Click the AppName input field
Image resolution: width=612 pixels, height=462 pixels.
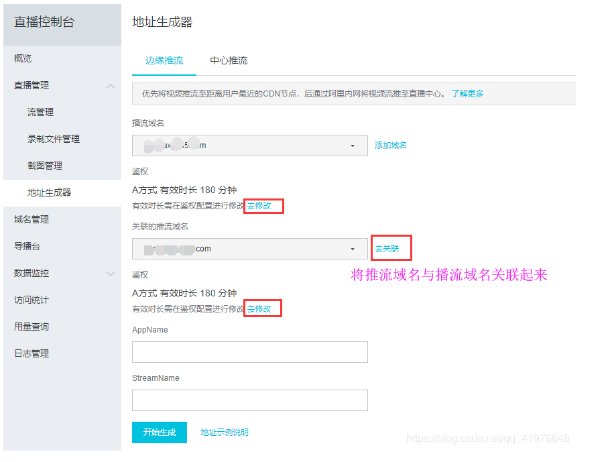249,352
